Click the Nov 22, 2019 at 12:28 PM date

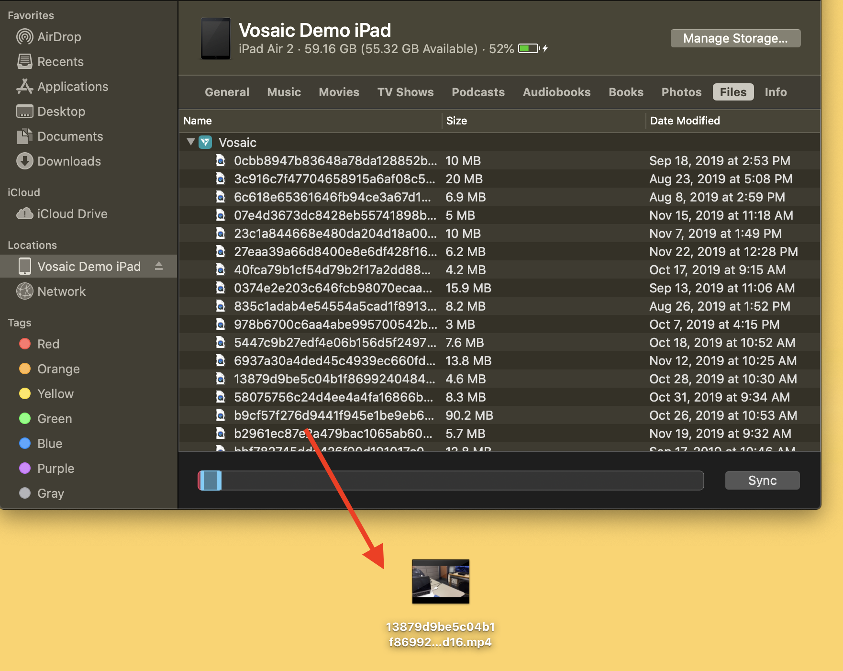(723, 251)
